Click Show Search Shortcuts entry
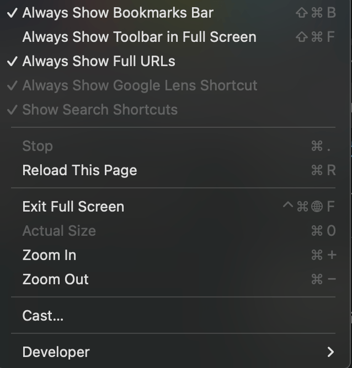 click(x=100, y=110)
